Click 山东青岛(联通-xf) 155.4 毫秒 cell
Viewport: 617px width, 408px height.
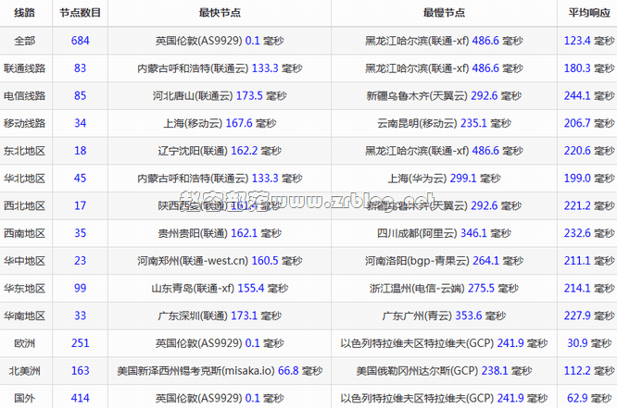point(220,288)
